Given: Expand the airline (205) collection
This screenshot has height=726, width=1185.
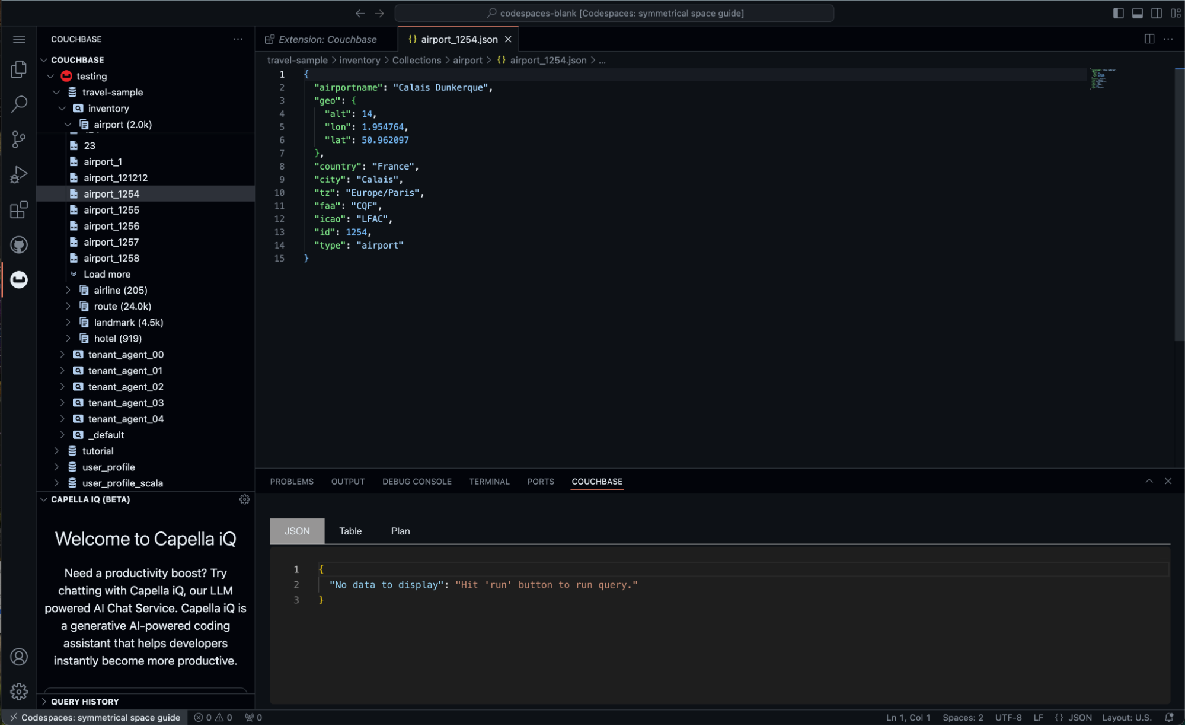Looking at the screenshot, I should [68, 290].
